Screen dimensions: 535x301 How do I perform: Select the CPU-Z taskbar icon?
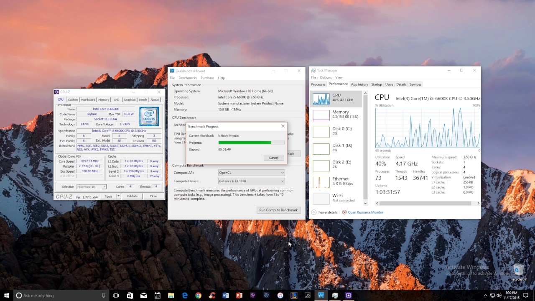(x=349, y=296)
